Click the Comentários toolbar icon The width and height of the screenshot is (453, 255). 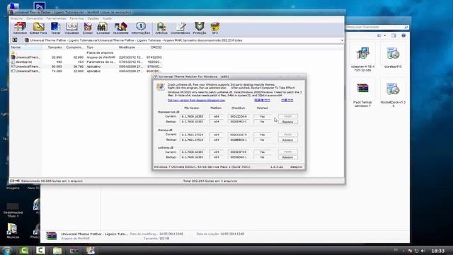click(180, 28)
